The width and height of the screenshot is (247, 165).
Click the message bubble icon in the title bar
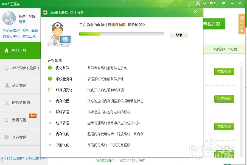pos(224,4)
